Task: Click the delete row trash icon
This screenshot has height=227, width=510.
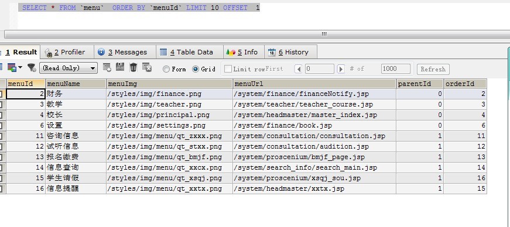Action: pos(134,67)
